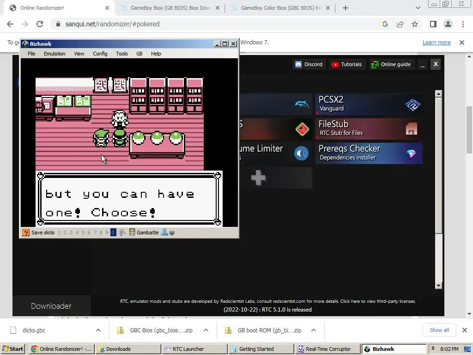The width and height of the screenshot is (473, 355).
Task: Open the YouTube Tutorials button
Action: (x=346, y=64)
